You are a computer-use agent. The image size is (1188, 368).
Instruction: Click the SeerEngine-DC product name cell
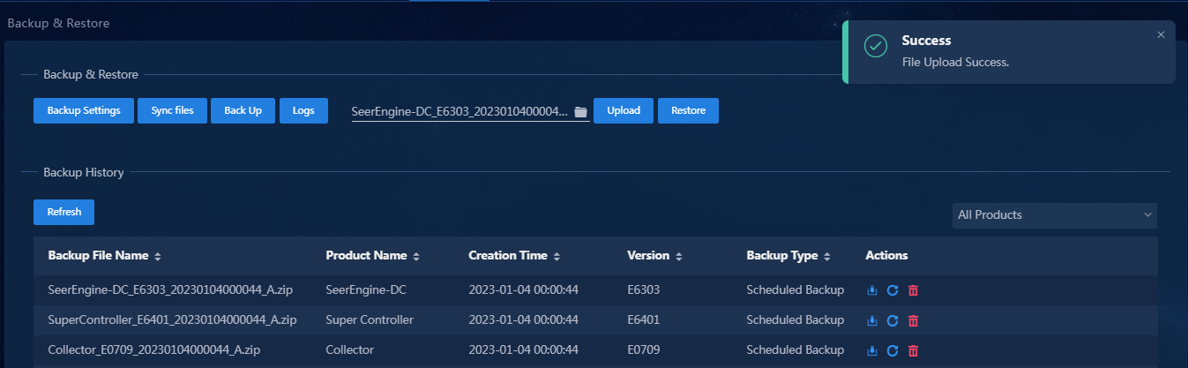click(366, 290)
